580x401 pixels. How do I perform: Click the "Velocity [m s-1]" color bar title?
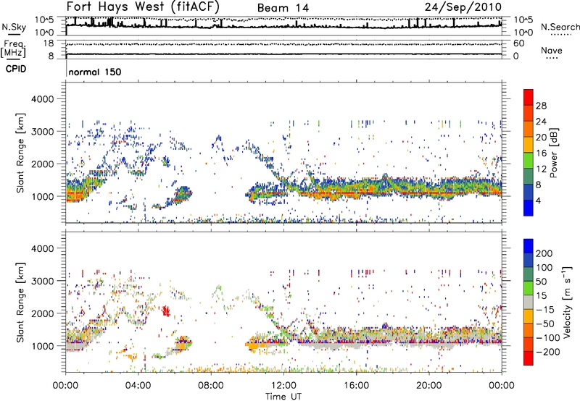(567, 302)
